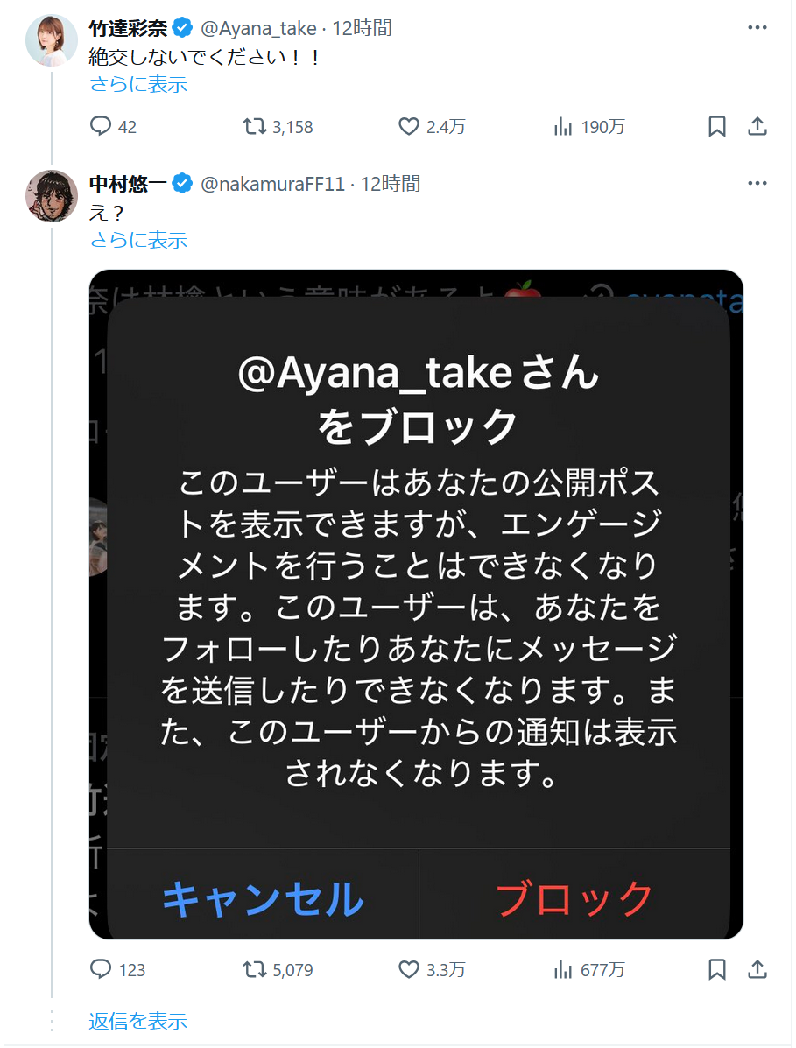This screenshot has width=796, height=1048.
Task: Repost 中村悠一's tweet
Action: point(256,969)
